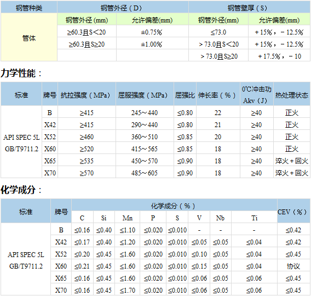Viewport: 311px width, 296px height.
Task: Click the ≥535 tensile strength cell
Action: pos(87,161)
